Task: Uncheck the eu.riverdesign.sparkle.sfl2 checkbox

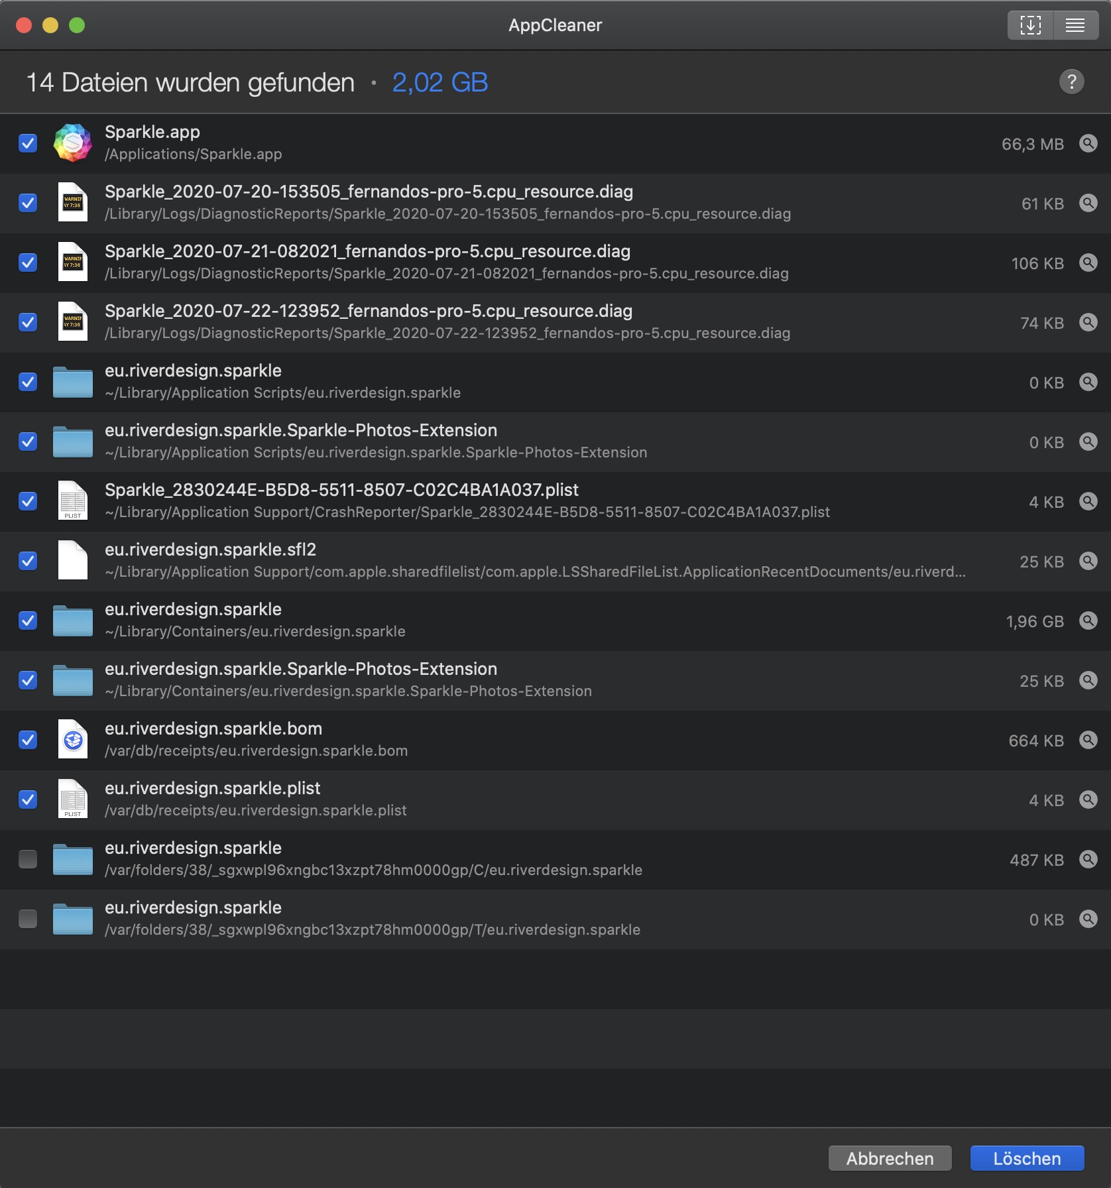Action: click(x=28, y=561)
